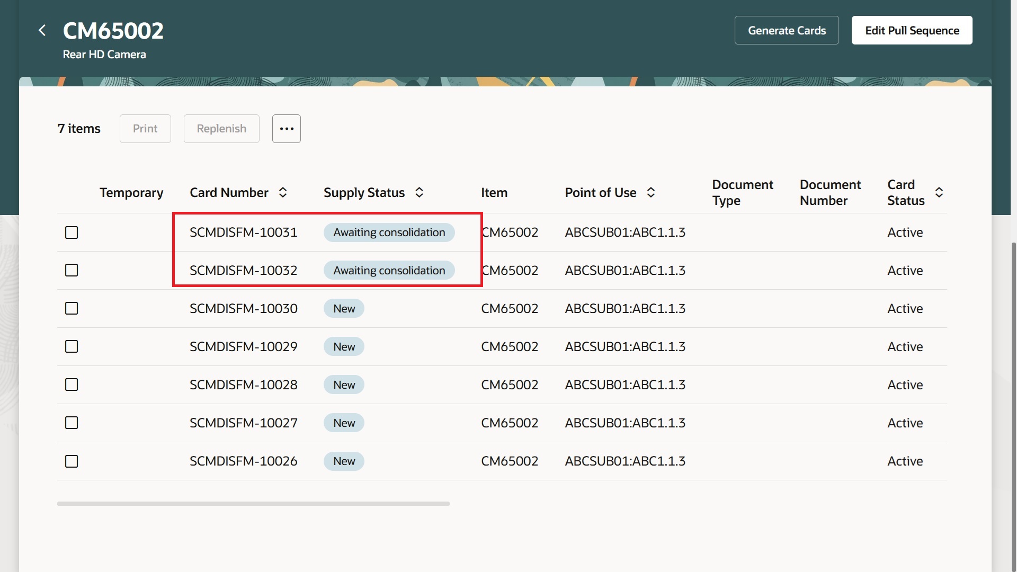Screen dimensions: 1017x572
Task: Select checkbox for card SCMDISFM-10028
Action: tap(72, 385)
